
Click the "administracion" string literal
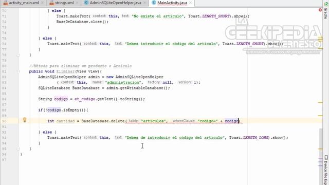[123, 82]
